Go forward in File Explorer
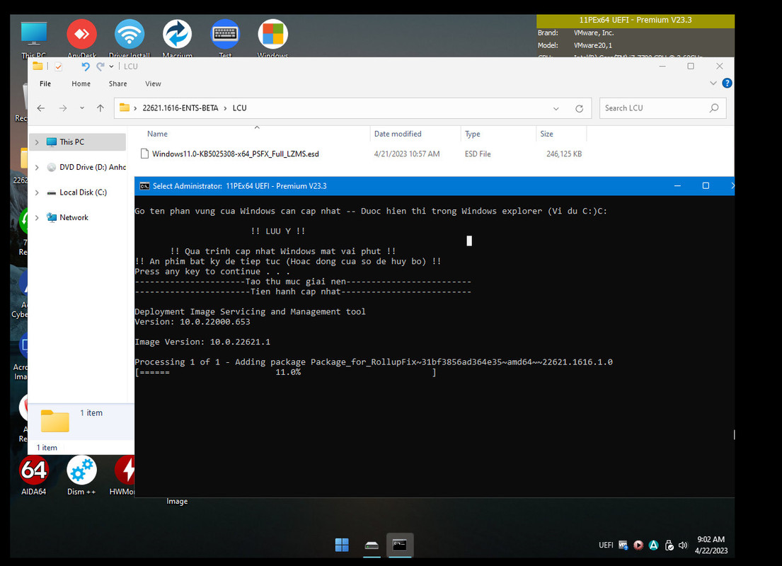The height and width of the screenshot is (566, 782). tap(63, 108)
